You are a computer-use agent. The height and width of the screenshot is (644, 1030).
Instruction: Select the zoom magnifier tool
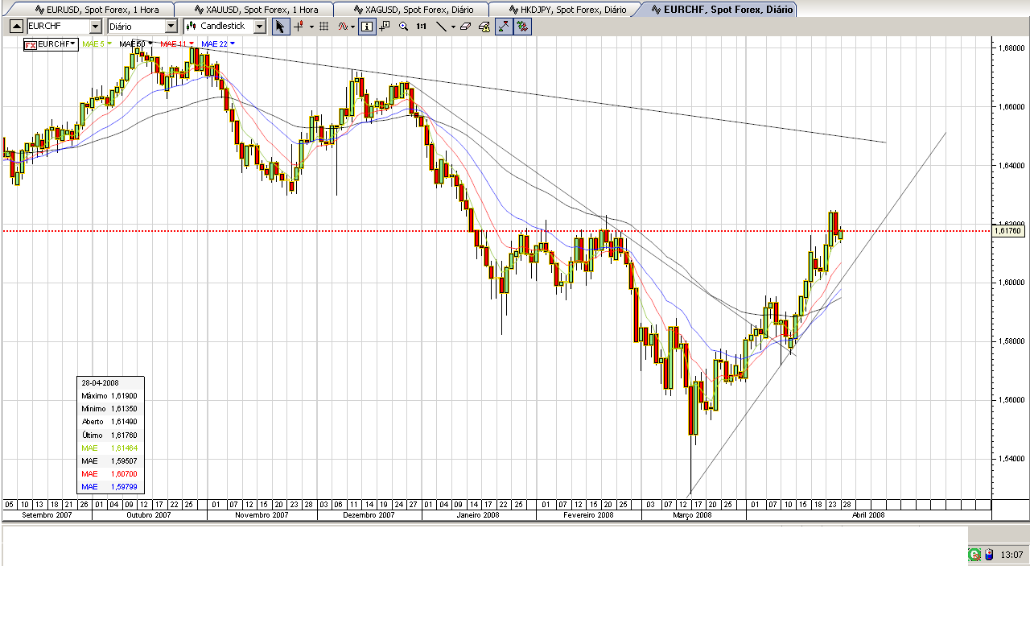[403, 27]
